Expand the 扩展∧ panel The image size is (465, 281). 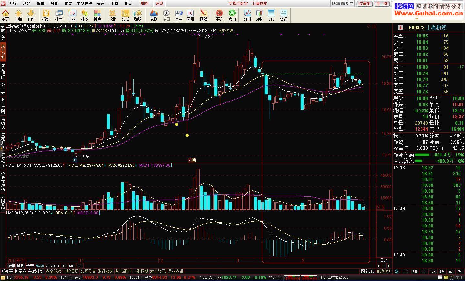[20, 271]
